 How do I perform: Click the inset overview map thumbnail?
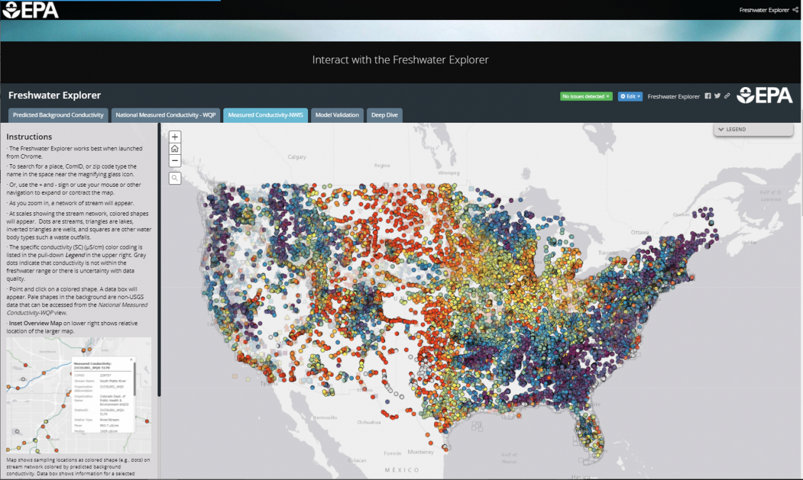(78, 395)
